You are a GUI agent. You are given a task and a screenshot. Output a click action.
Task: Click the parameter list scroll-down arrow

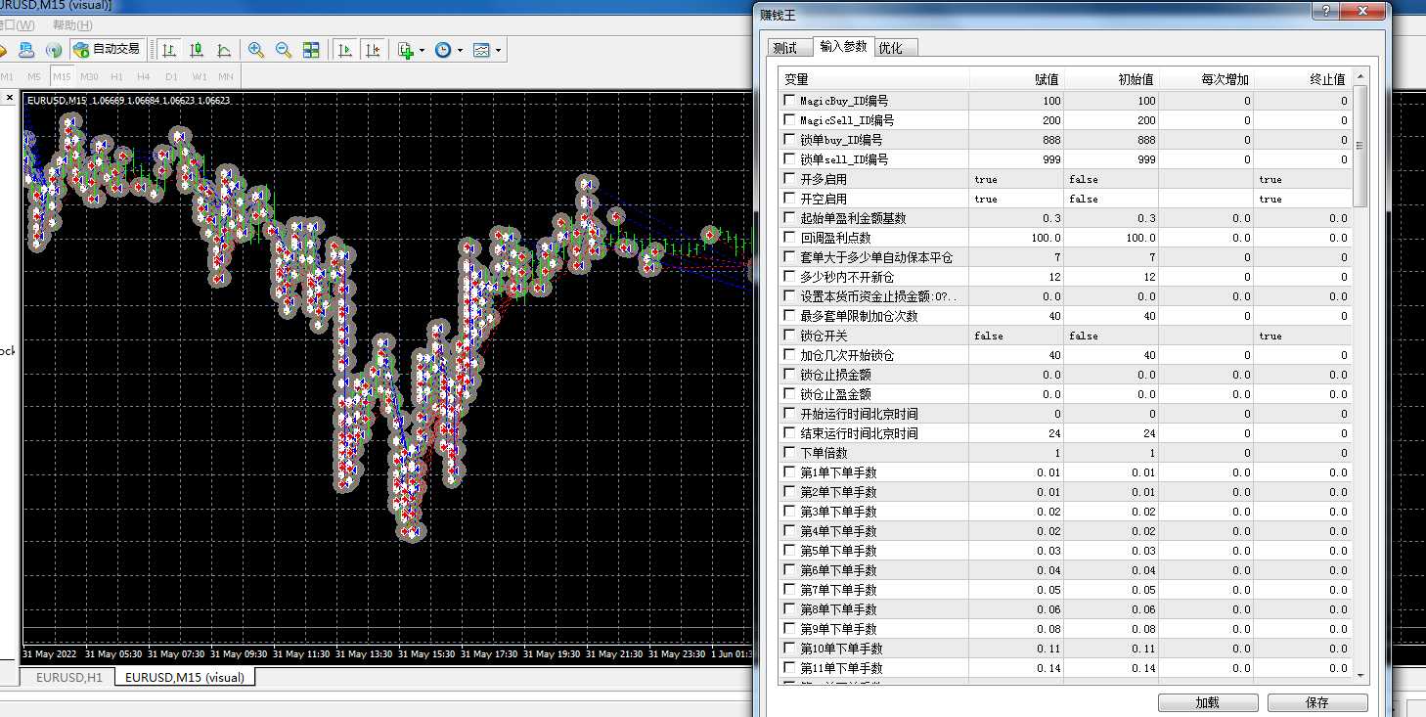coord(1359,674)
